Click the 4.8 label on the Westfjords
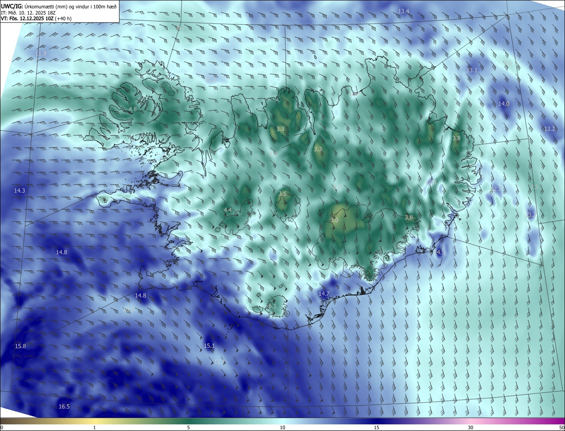565x431 pixels. coord(132,109)
